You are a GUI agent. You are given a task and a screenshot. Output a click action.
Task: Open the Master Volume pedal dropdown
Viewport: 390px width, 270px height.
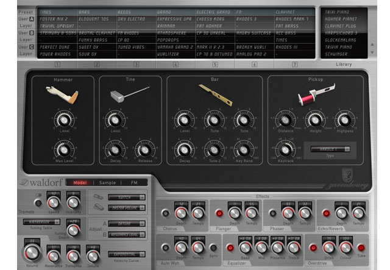[127, 208]
